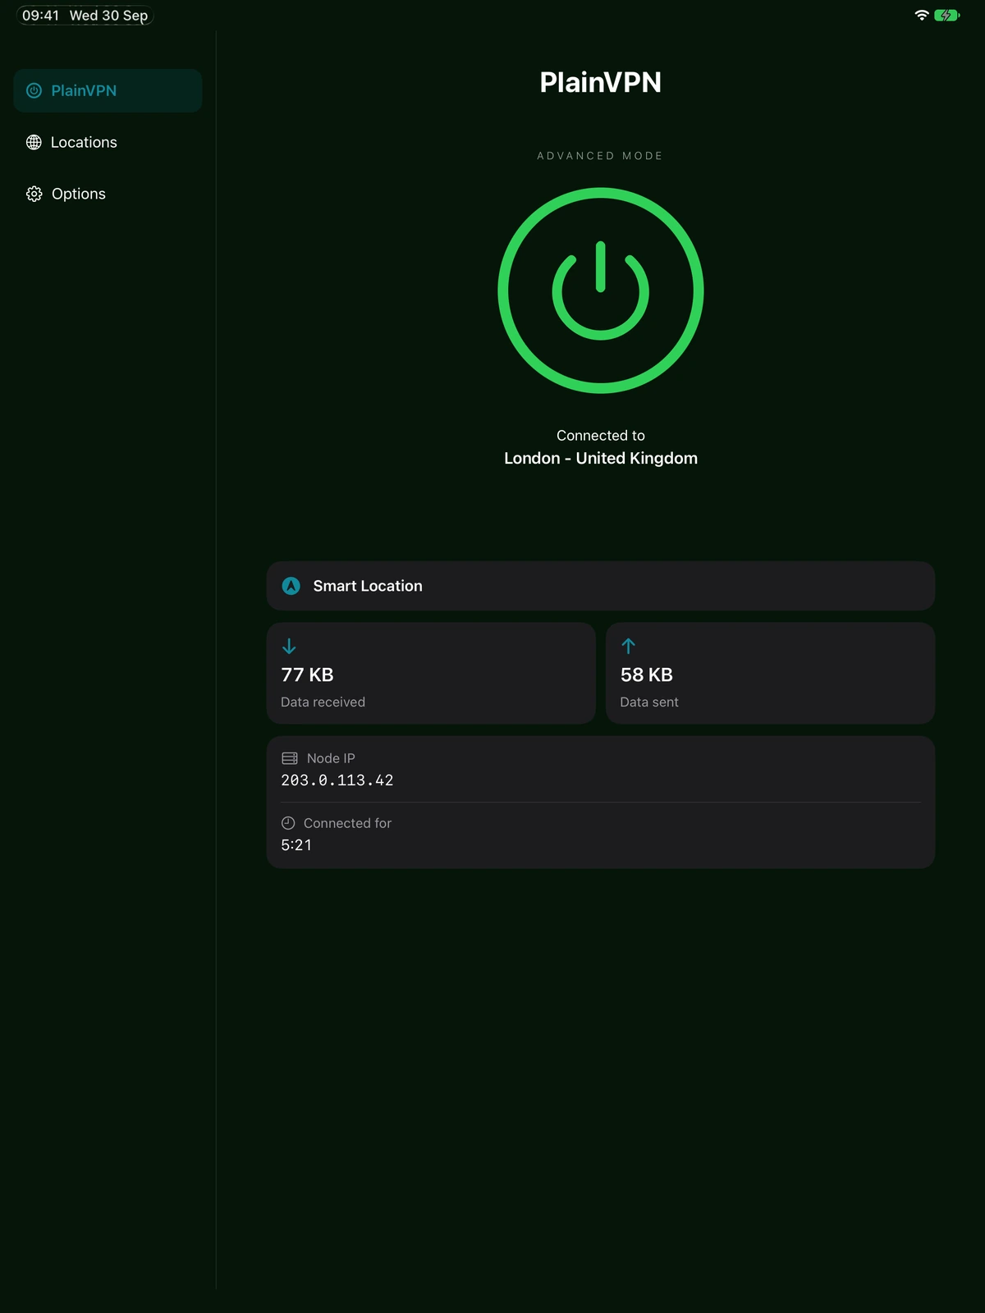Click the download arrow icon above 77 KB
The width and height of the screenshot is (985, 1313).
pos(289,647)
